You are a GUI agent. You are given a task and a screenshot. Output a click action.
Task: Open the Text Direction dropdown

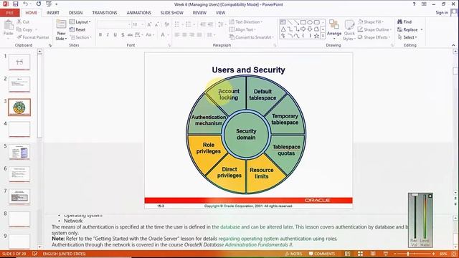(245, 22)
